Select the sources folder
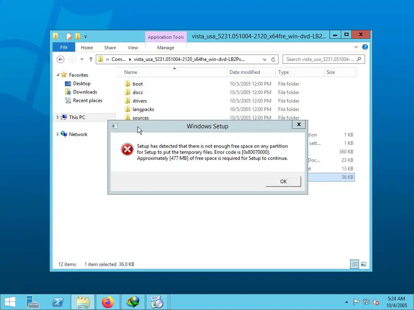 pos(141,117)
